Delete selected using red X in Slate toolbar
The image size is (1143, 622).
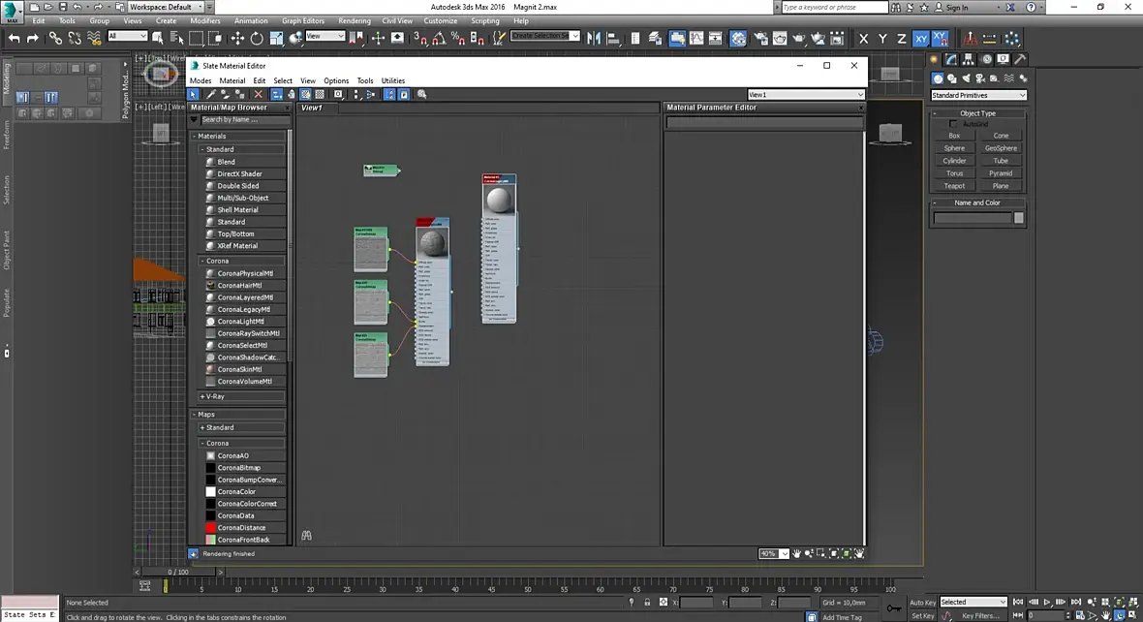pos(258,94)
